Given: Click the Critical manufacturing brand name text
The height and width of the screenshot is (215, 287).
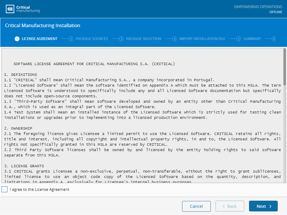Looking at the screenshot, I should coord(28,9).
